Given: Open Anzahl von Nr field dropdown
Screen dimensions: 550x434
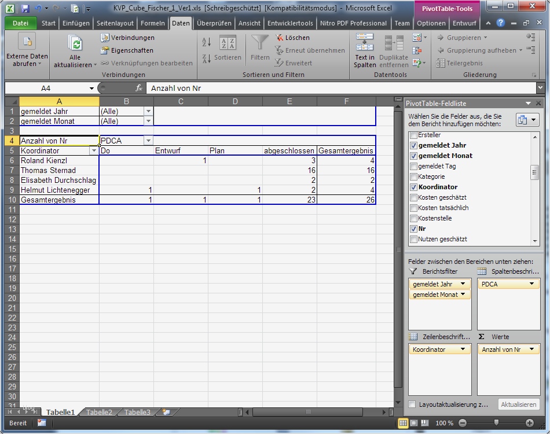Looking at the screenshot, I should pyautogui.click(x=531, y=350).
